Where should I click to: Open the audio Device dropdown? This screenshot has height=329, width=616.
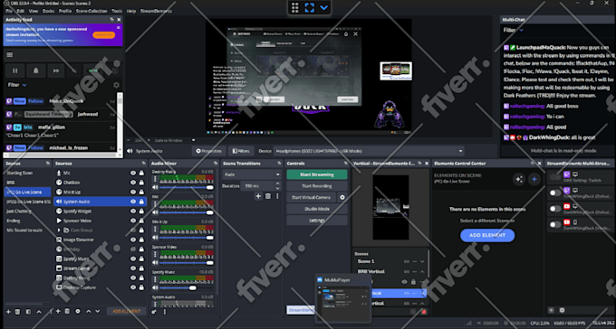[x=369, y=151]
